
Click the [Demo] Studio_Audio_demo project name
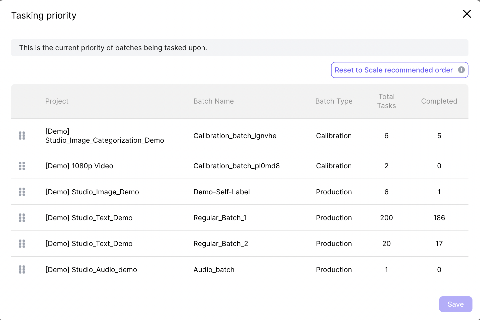[91, 270]
